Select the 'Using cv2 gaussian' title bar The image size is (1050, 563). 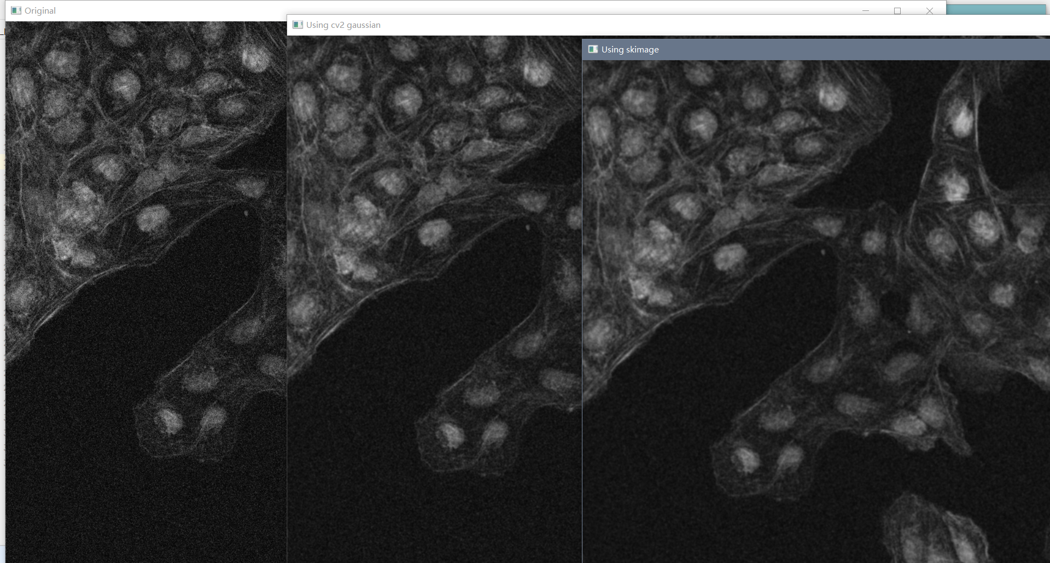[x=668, y=25]
